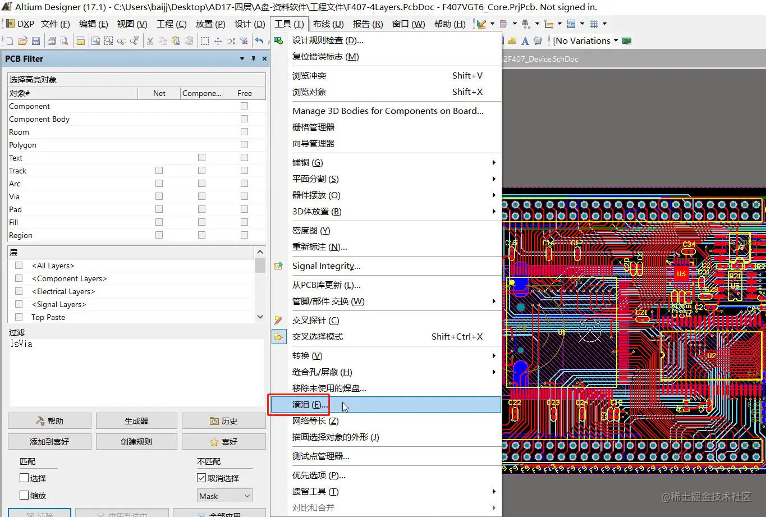The width and height of the screenshot is (766, 517).
Task: Click the New document toolbar icon
Action: [x=10, y=41]
